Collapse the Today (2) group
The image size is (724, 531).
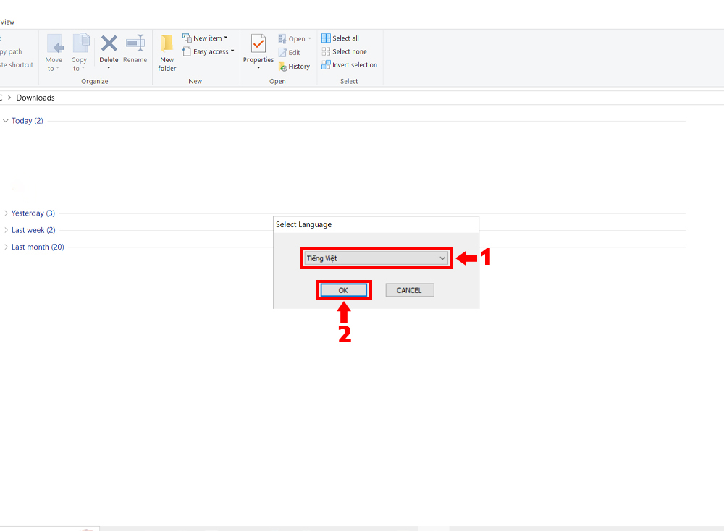(6, 120)
